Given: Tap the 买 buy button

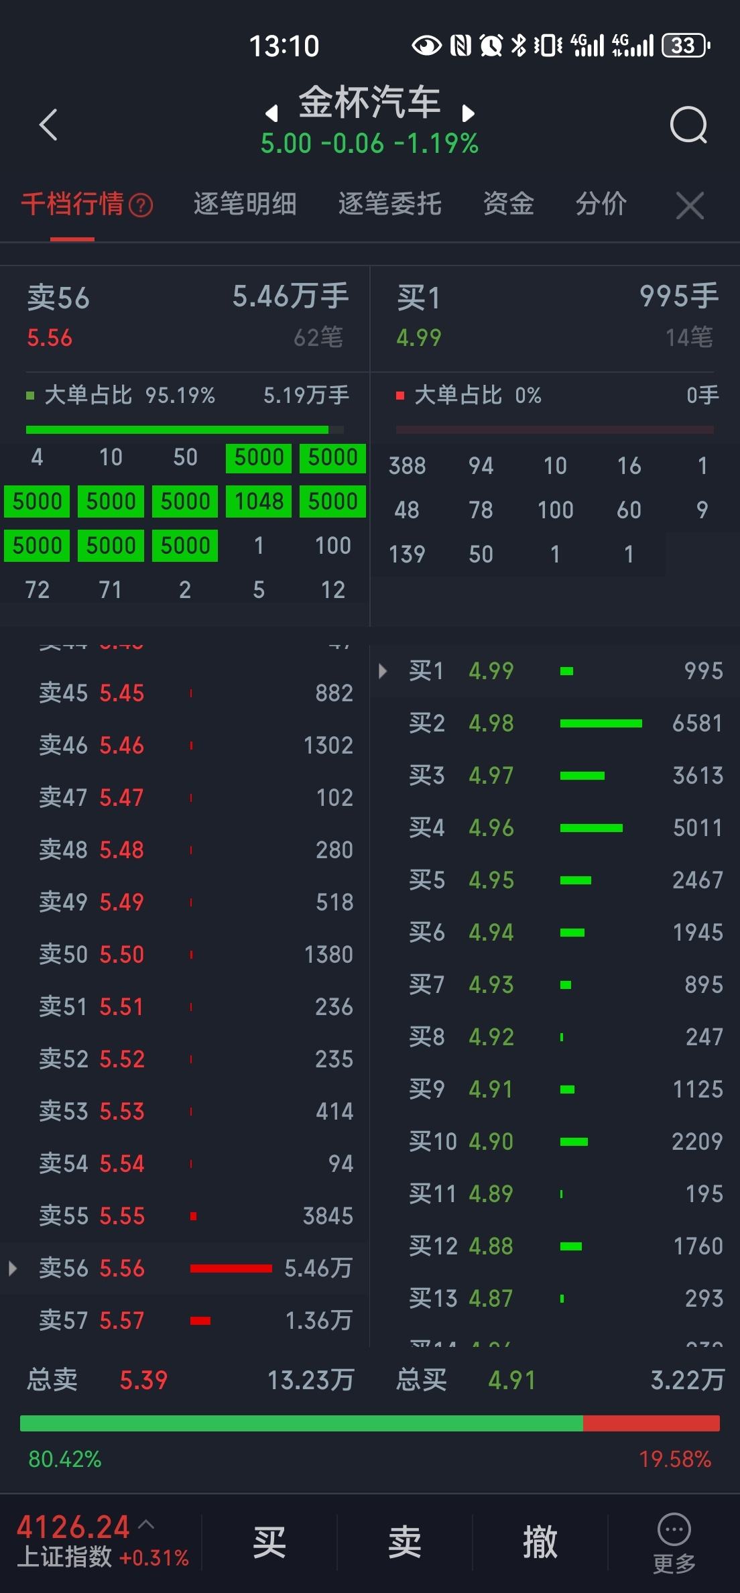Looking at the screenshot, I should coord(269,1542).
